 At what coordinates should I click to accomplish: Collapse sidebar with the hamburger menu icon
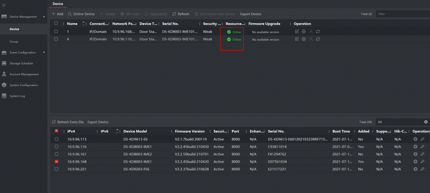(x=4, y=5)
